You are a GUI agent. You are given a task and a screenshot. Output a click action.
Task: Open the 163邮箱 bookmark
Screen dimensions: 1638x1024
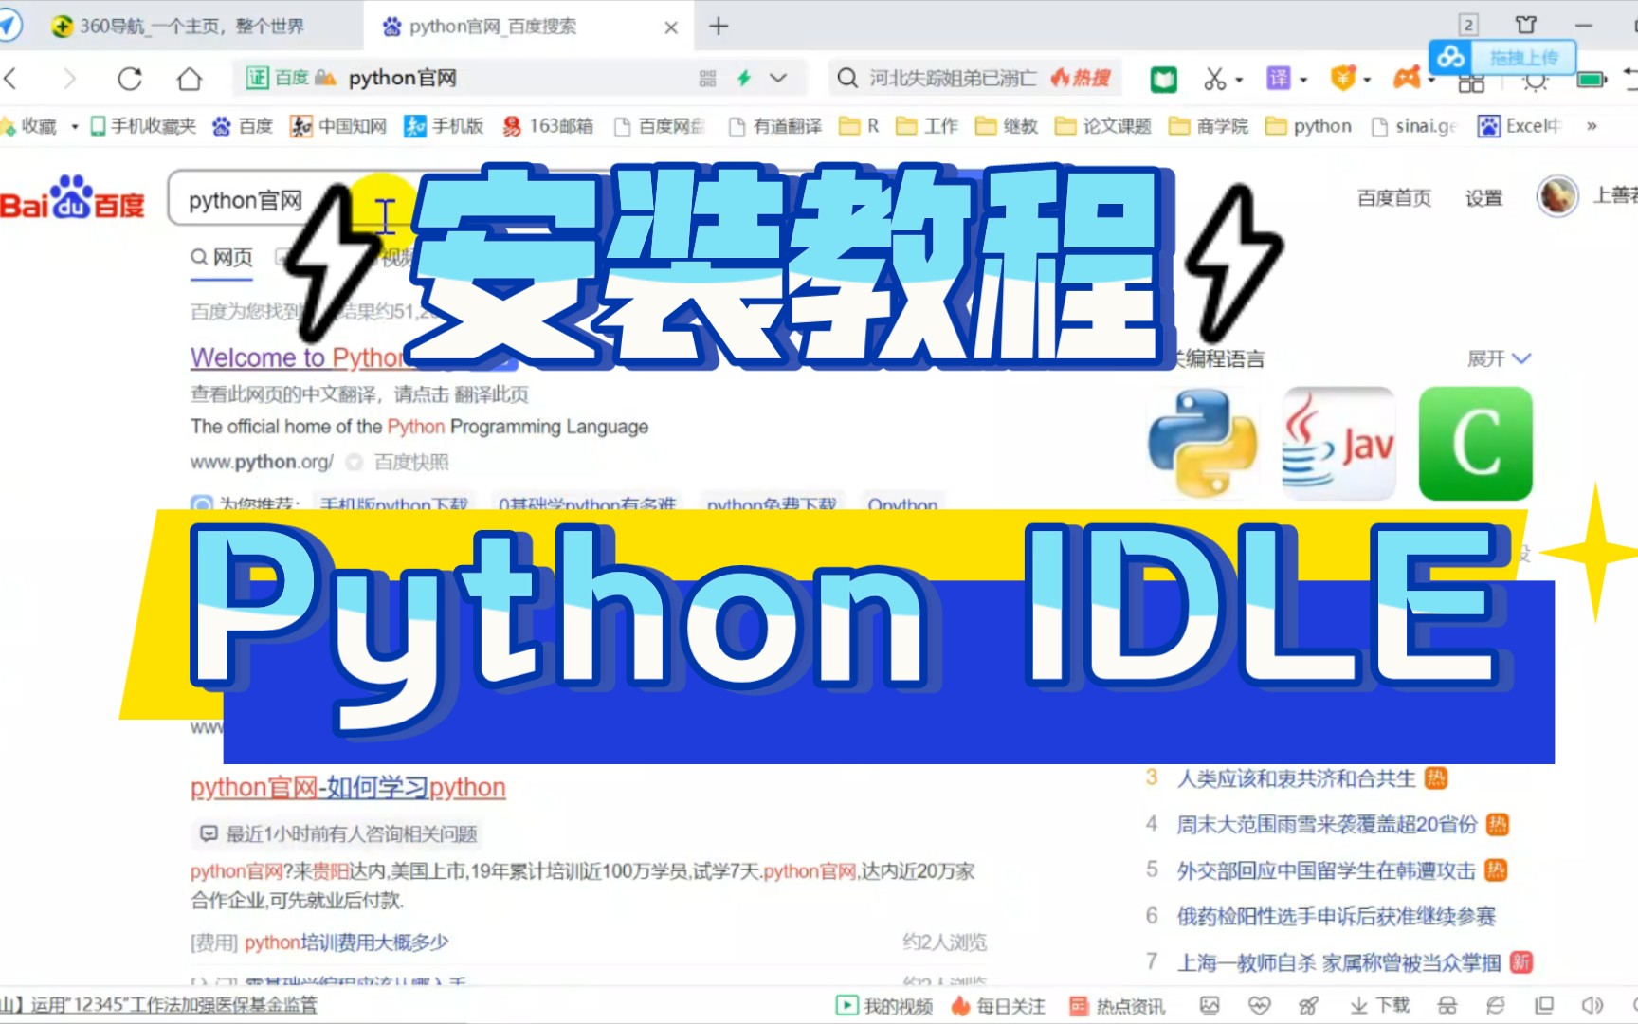(x=548, y=126)
